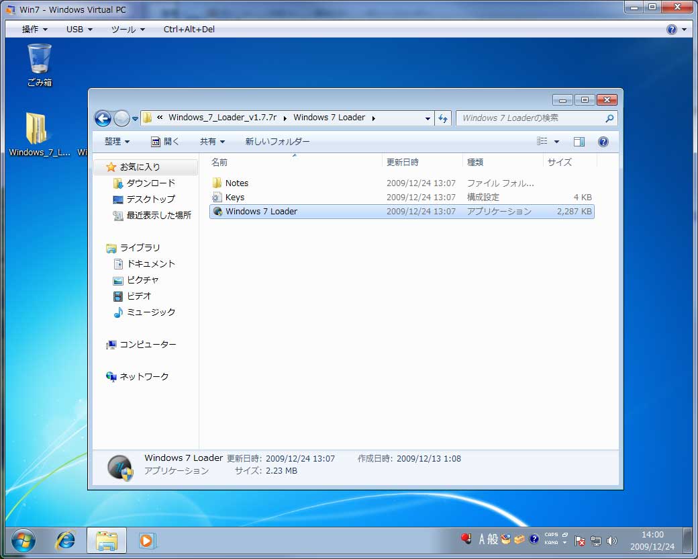Open the view options dropdown arrow
Viewport: 698px width, 559px height.
pos(556,142)
